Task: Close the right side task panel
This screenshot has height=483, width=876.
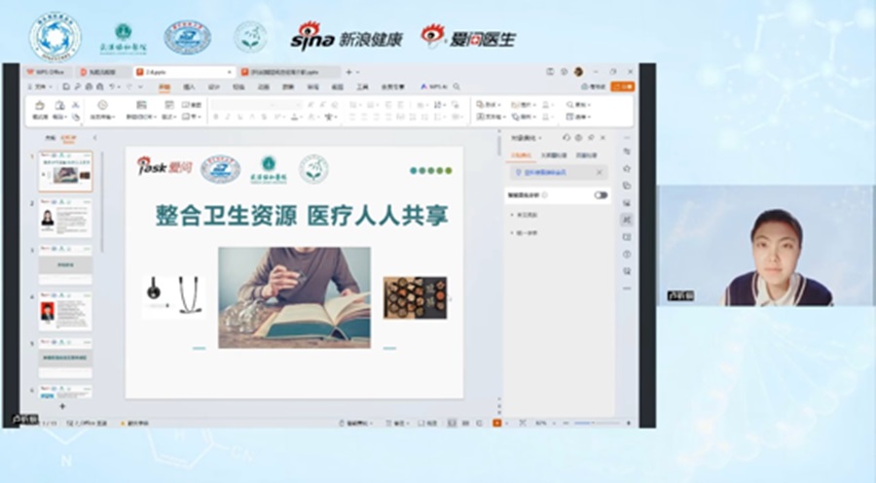Action: (602, 138)
